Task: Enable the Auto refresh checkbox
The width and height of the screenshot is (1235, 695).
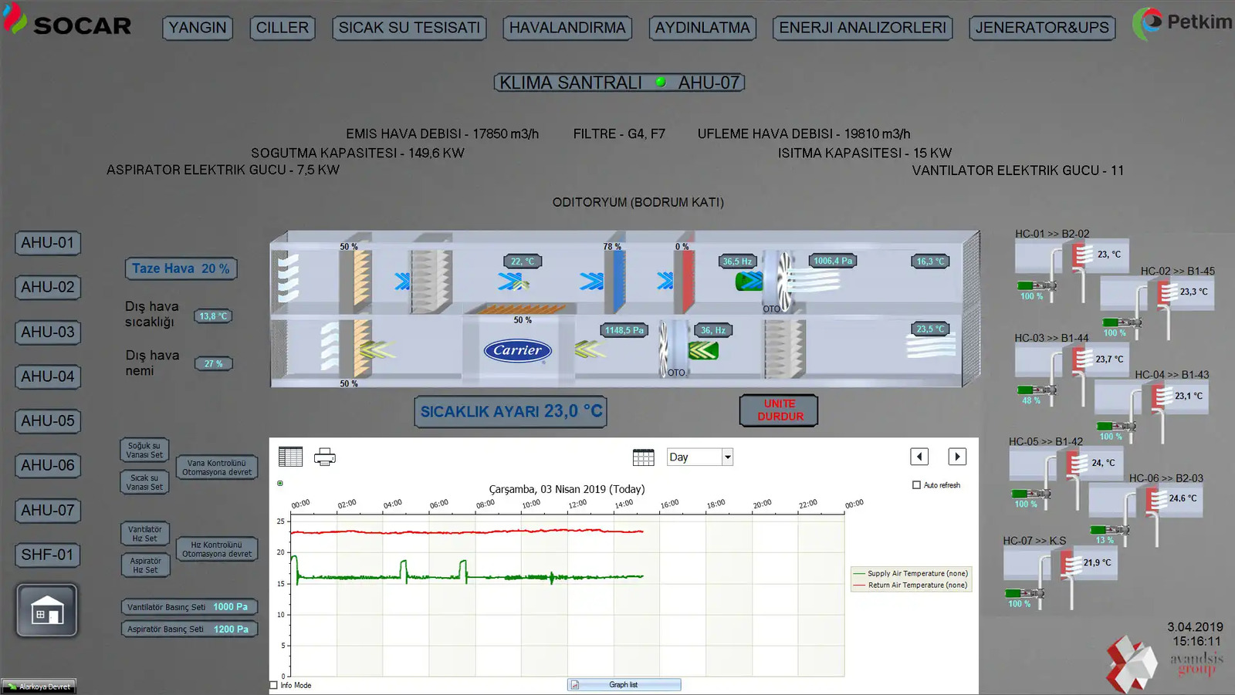Action: point(917,485)
